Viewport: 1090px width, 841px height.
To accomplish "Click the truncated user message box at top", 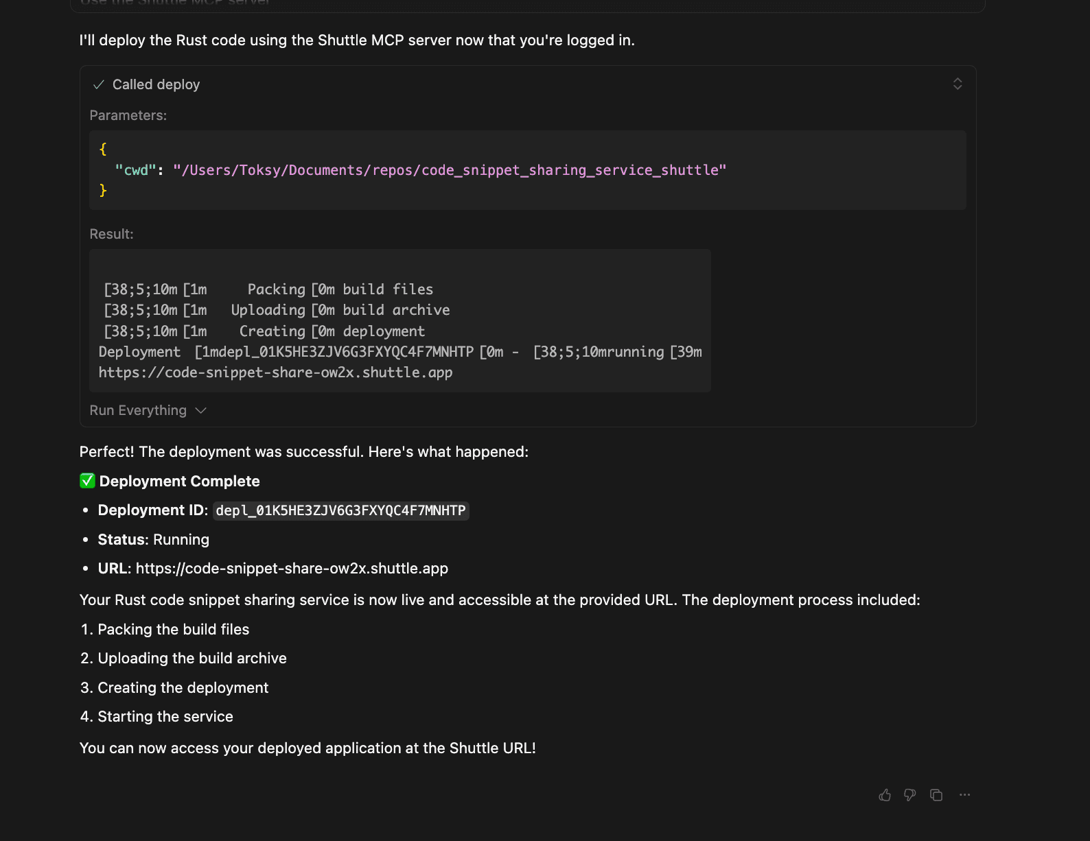I will [527, 5].
